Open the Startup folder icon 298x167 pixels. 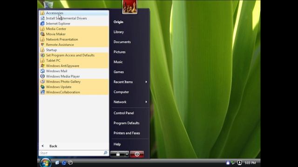tap(42, 50)
